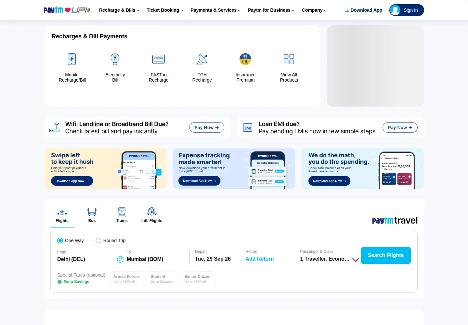This screenshot has width=468, height=325.
Task: Open the View All Products grid icon
Action: pos(289,59)
